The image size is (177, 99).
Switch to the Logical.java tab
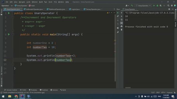pyautogui.click(x=75, y=9)
